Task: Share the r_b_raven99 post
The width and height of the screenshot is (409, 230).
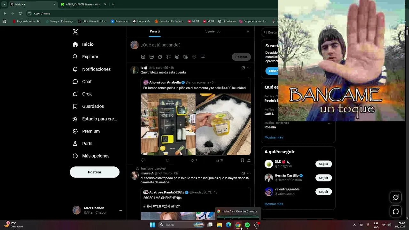Action: tap(249, 160)
